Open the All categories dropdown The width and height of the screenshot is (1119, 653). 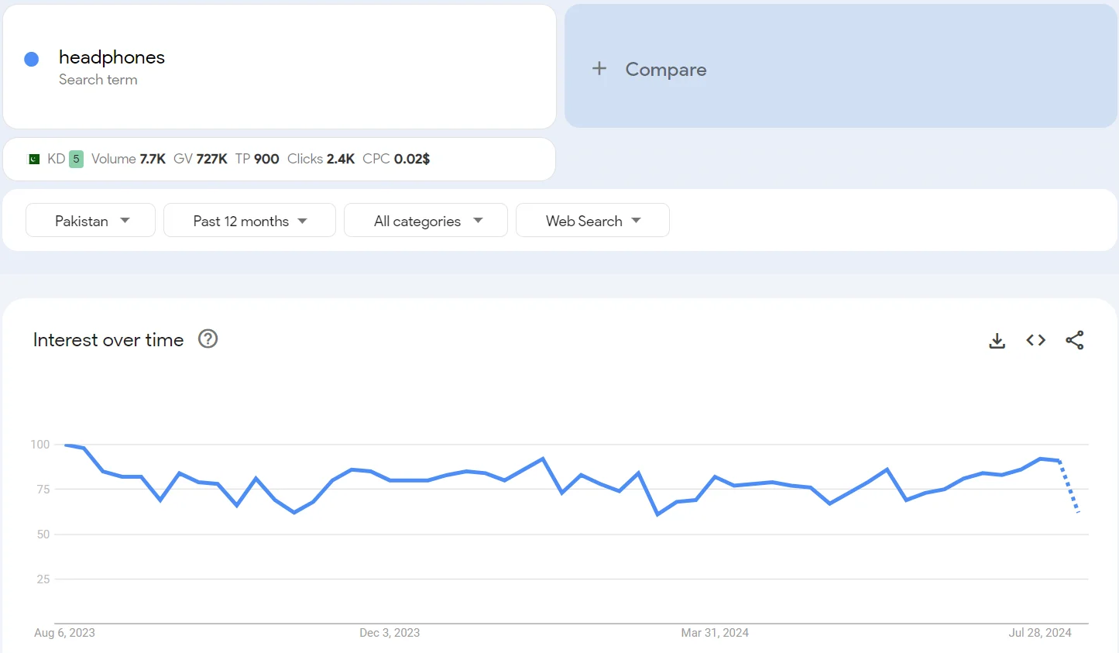[425, 220]
